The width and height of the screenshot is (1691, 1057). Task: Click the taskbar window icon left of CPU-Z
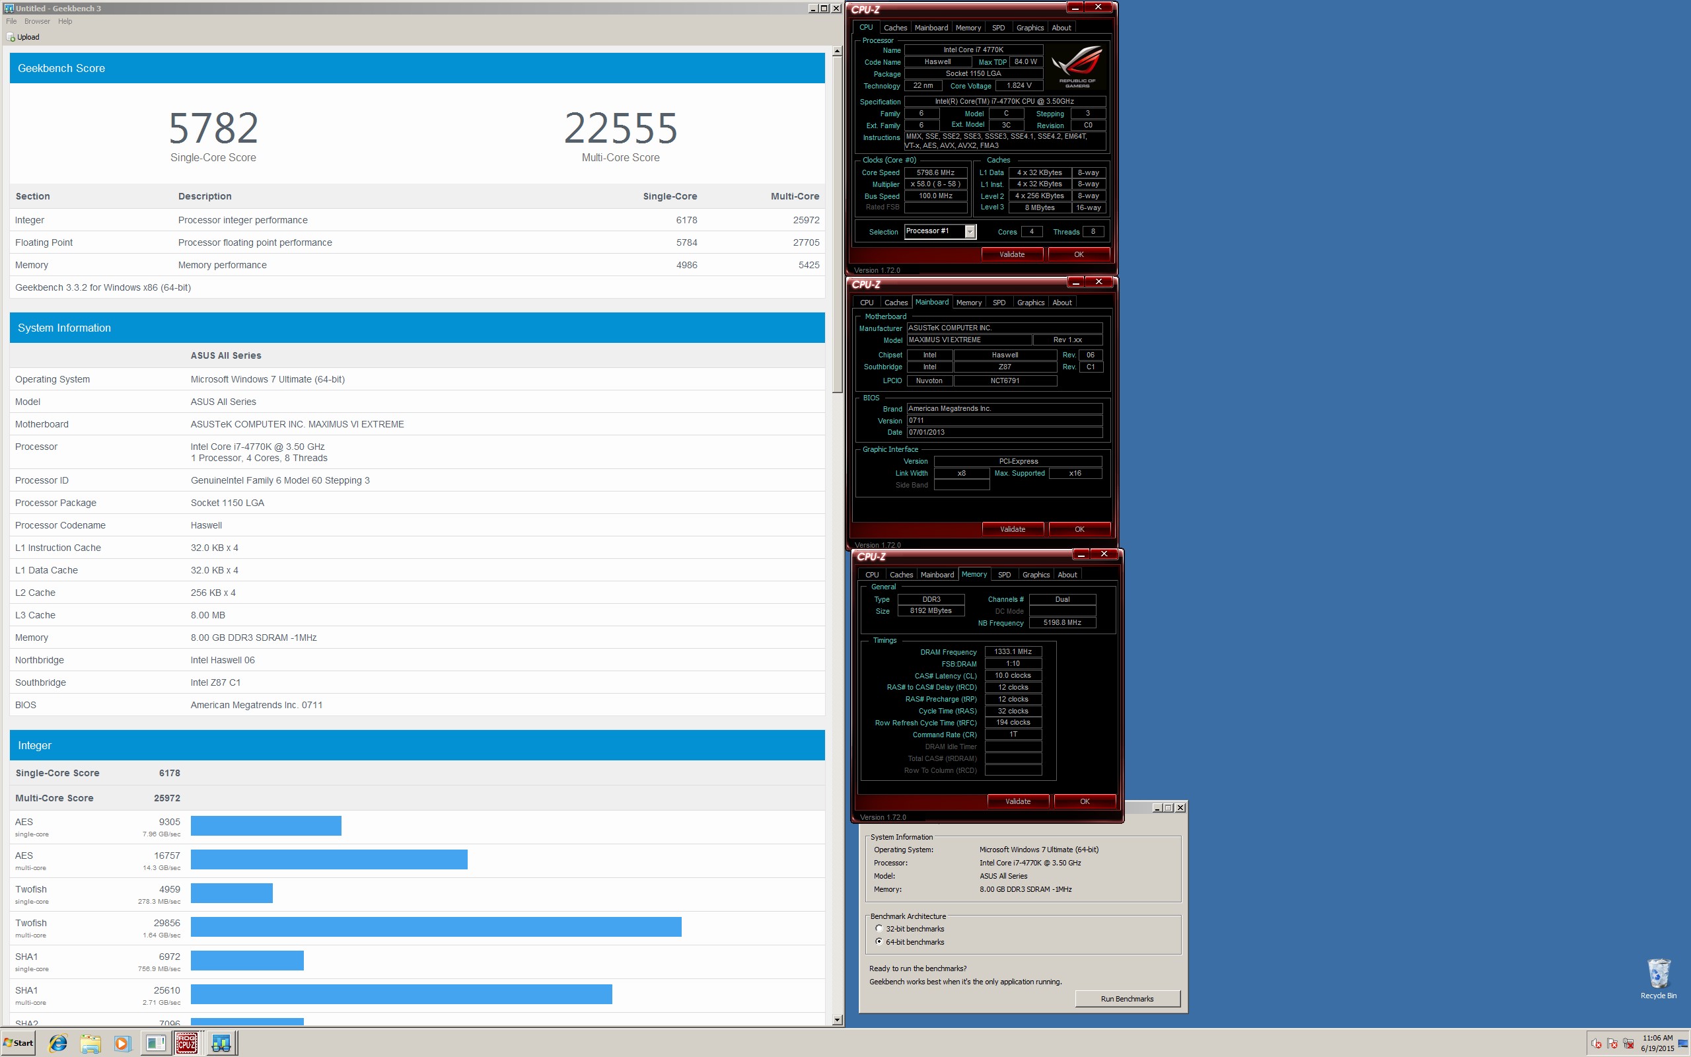pyautogui.click(x=155, y=1043)
